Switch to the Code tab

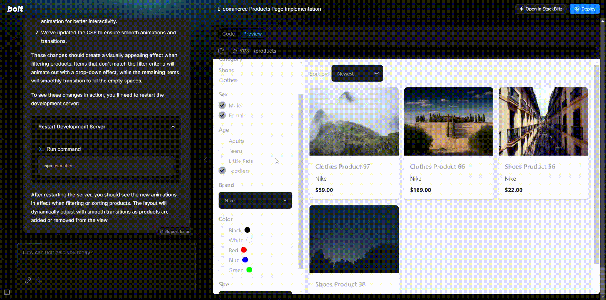228,34
